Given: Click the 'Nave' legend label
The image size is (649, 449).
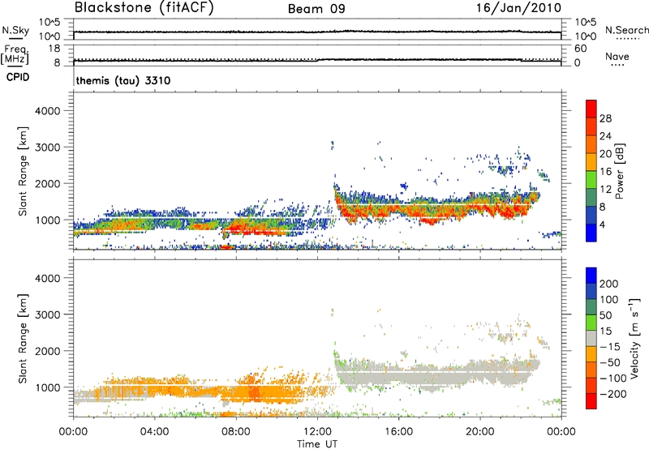Looking at the screenshot, I should coord(617,57).
